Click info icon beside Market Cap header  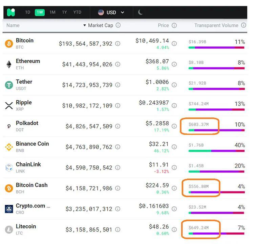click(x=118, y=25)
